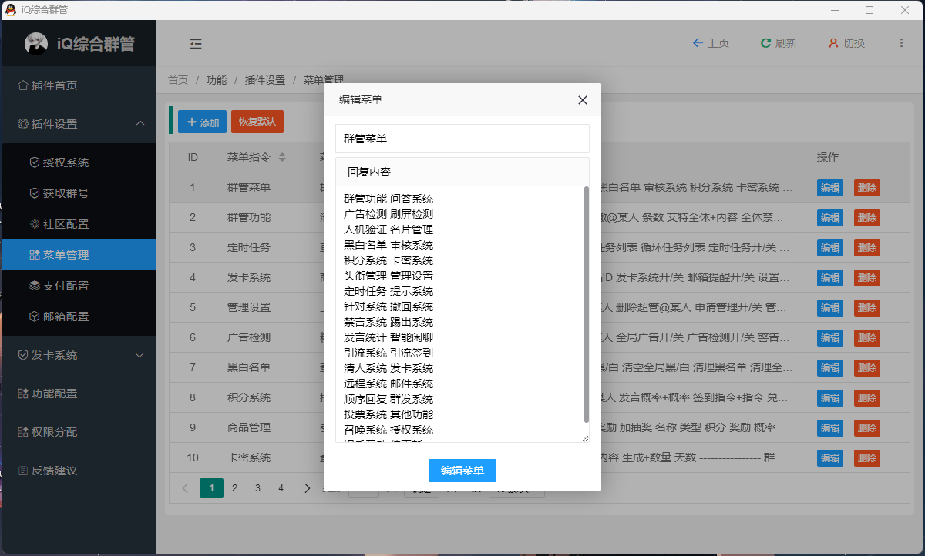This screenshot has width=925, height=556.
Task: Go to page 3 in pagination
Action: point(257,487)
